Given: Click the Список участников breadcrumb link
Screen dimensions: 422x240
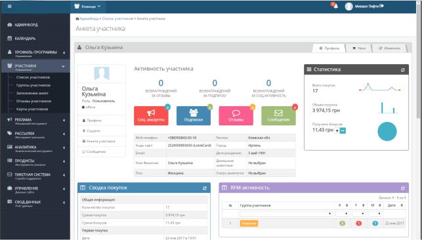Looking at the screenshot, I should 117,19.
